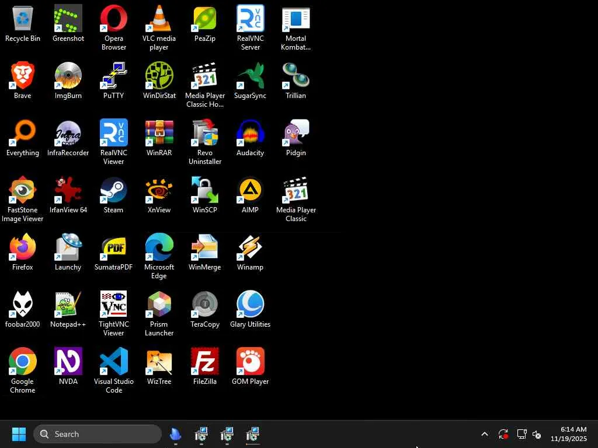598x448 pixels.
Task: Select the XnView desktop icon
Action: [x=159, y=190]
